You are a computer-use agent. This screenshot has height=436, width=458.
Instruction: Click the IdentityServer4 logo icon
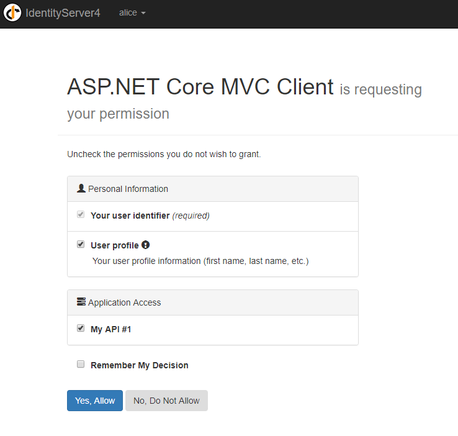[12, 13]
